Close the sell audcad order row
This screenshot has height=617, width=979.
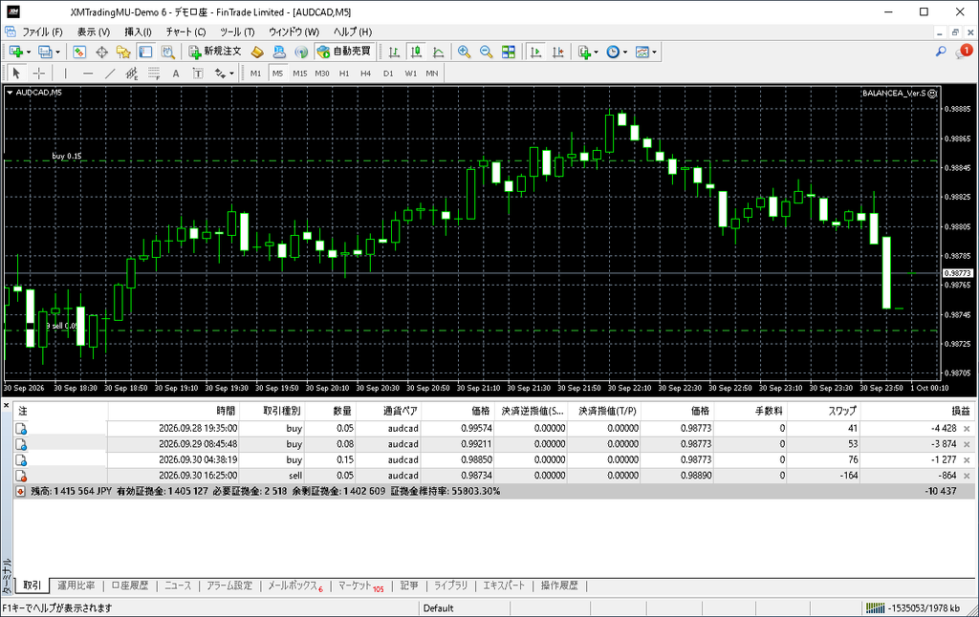click(x=967, y=476)
